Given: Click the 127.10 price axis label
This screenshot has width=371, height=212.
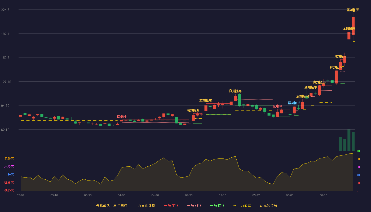Looking at the screenshot, I should click(6, 82).
